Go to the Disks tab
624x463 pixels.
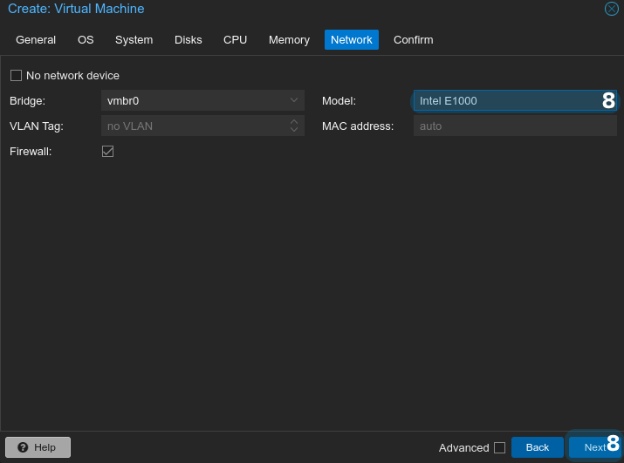(x=188, y=40)
